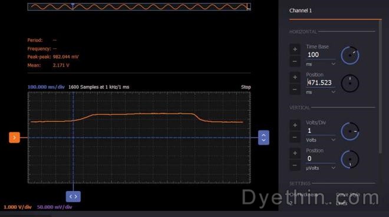Increase horizontal Position with plus button
This screenshot has height=217, width=389.
click(x=295, y=77)
